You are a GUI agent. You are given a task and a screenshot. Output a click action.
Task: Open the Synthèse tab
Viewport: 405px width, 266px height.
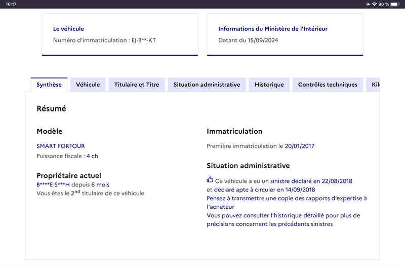[x=49, y=85]
